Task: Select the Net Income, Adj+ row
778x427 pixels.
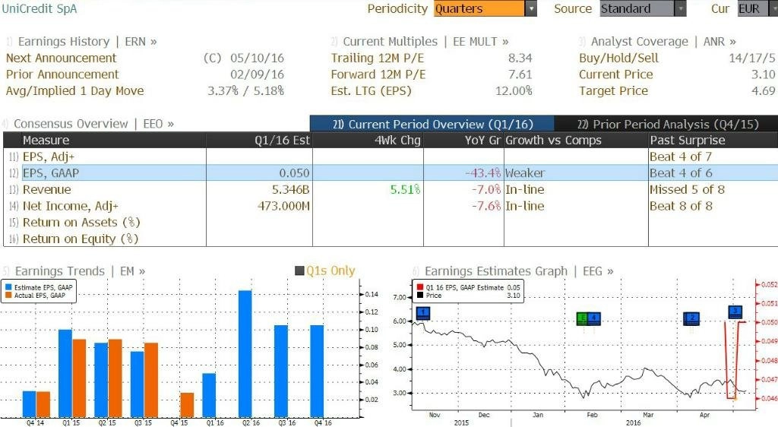Action: coord(391,206)
